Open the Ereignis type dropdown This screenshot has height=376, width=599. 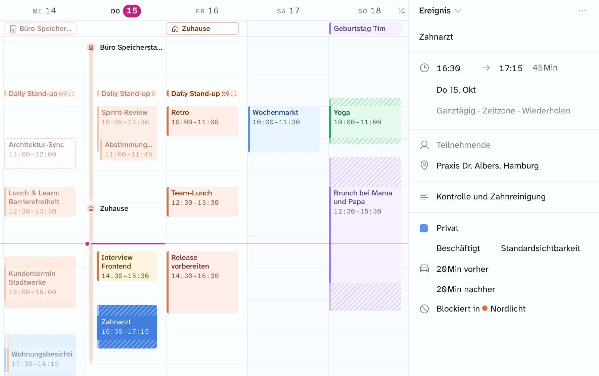click(x=440, y=11)
